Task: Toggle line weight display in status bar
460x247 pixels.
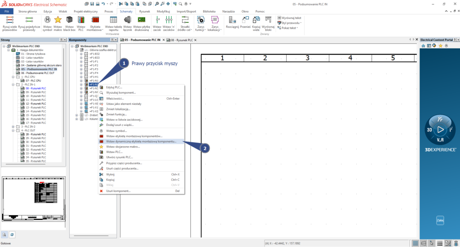Action: (440, 243)
